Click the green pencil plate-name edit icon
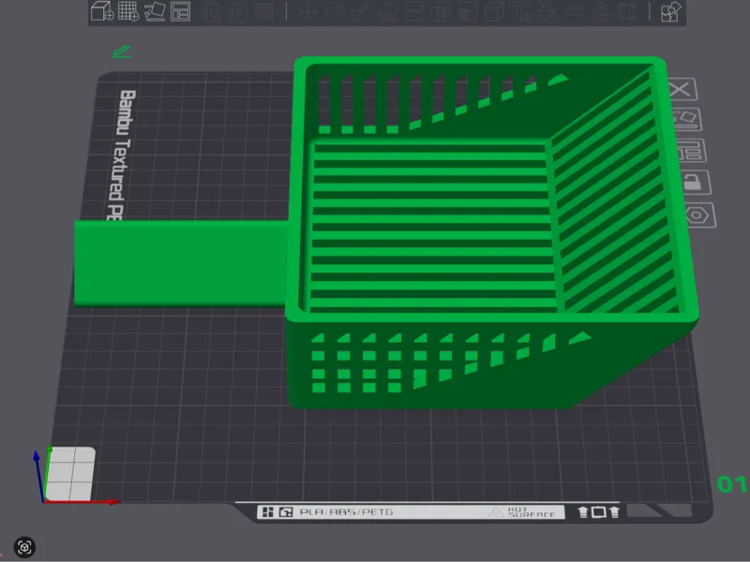This screenshot has width=750, height=562. coord(122,52)
